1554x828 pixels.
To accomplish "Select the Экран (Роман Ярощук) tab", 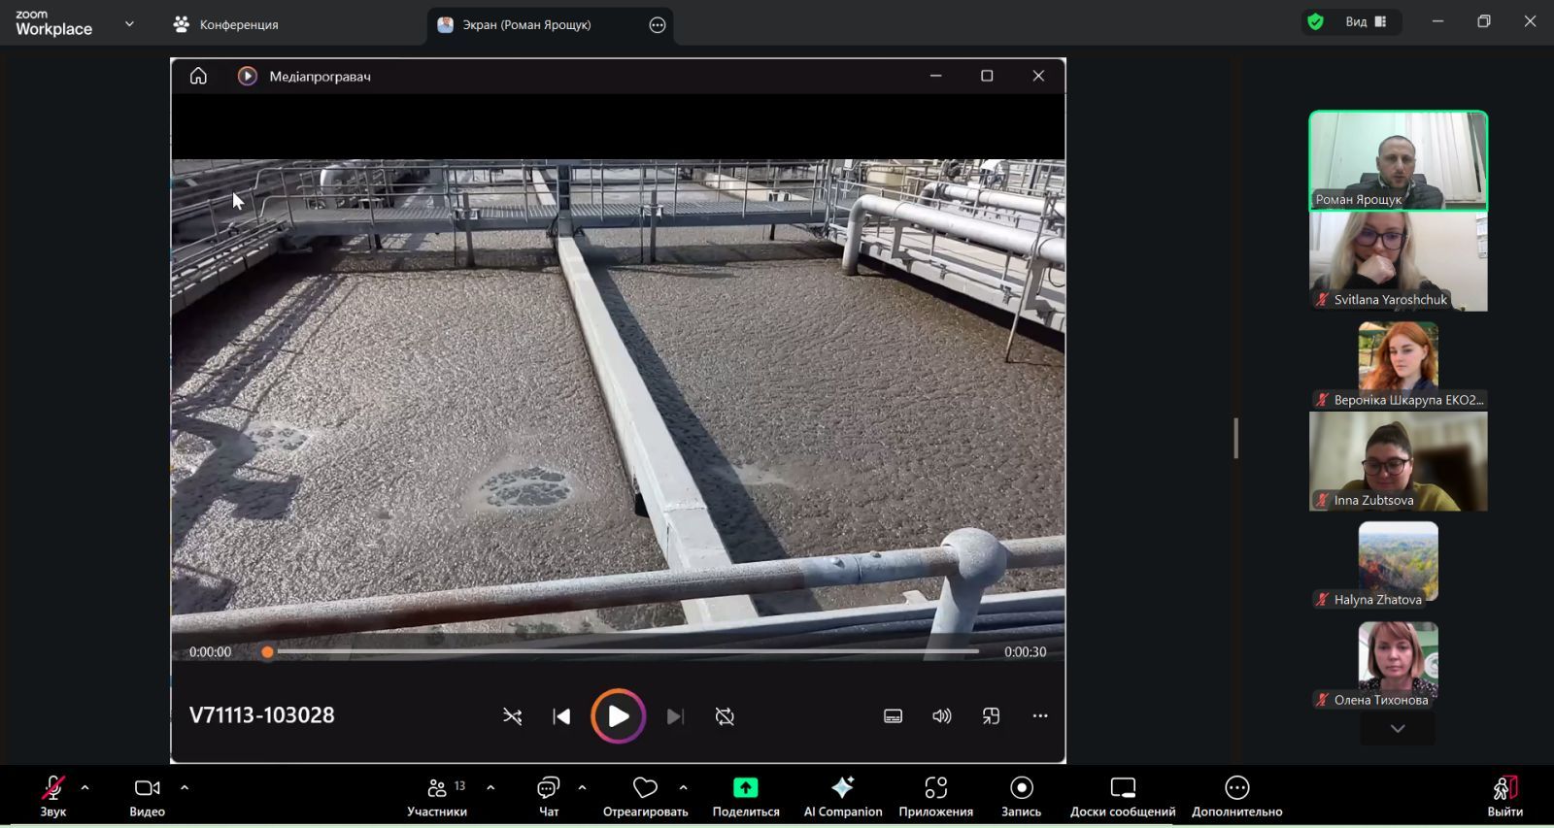I will click(x=525, y=24).
